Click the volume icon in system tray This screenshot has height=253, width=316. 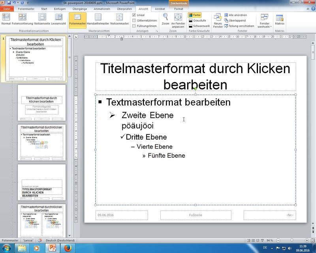pos(290,248)
